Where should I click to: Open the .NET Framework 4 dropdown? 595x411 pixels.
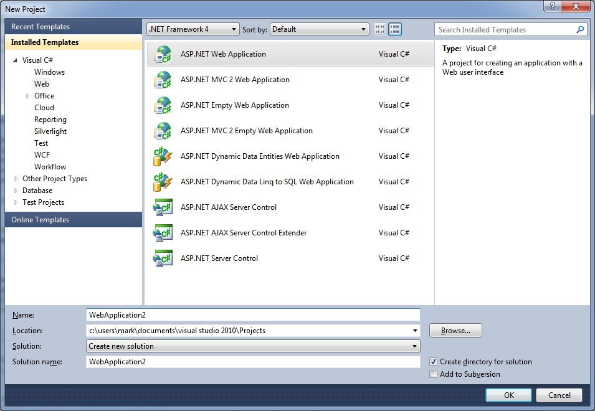(x=193, y=29)
